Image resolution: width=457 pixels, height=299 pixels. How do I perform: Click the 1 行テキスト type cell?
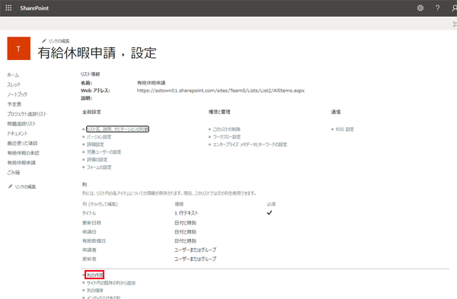click(x=187, y=213)
